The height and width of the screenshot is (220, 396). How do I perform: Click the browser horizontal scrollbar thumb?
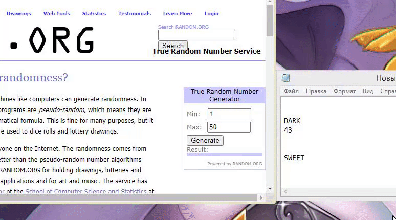point(128,198)
